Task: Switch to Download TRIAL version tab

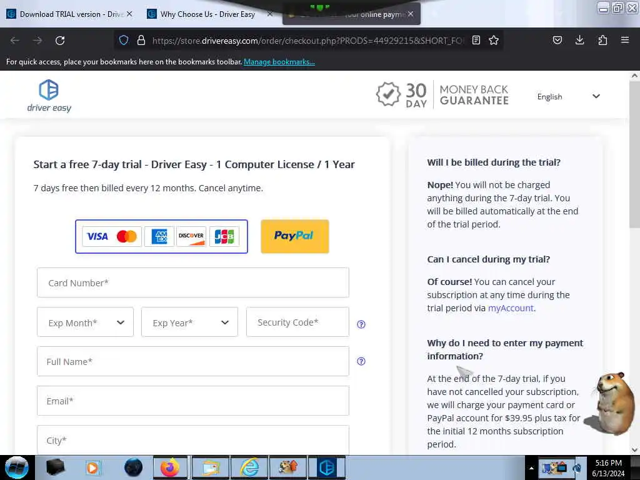Action: tap(65, 14)
